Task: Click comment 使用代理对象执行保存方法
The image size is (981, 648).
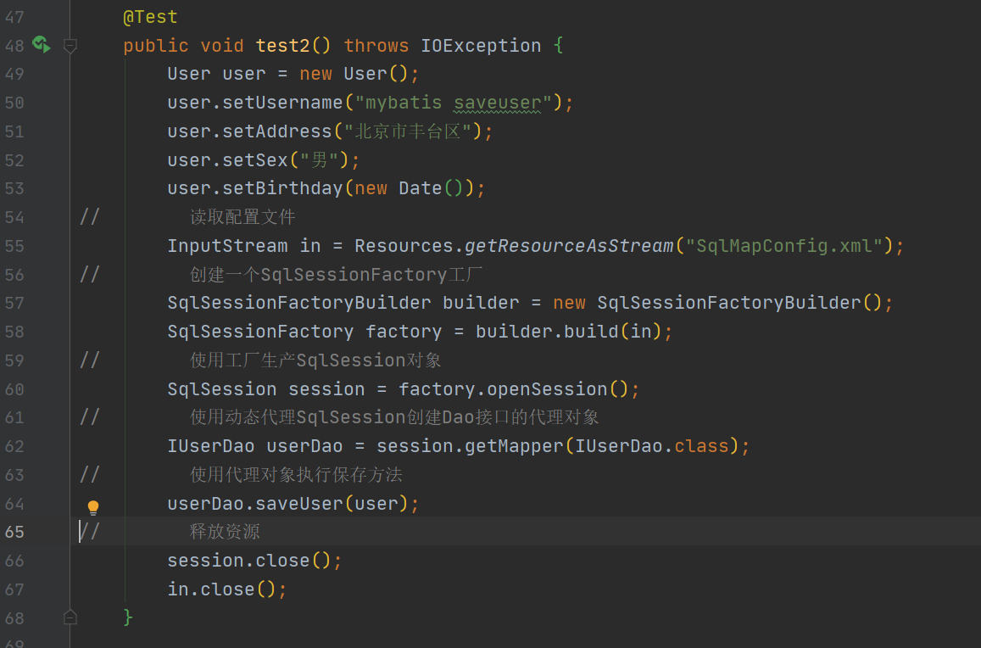Action: 296,475
